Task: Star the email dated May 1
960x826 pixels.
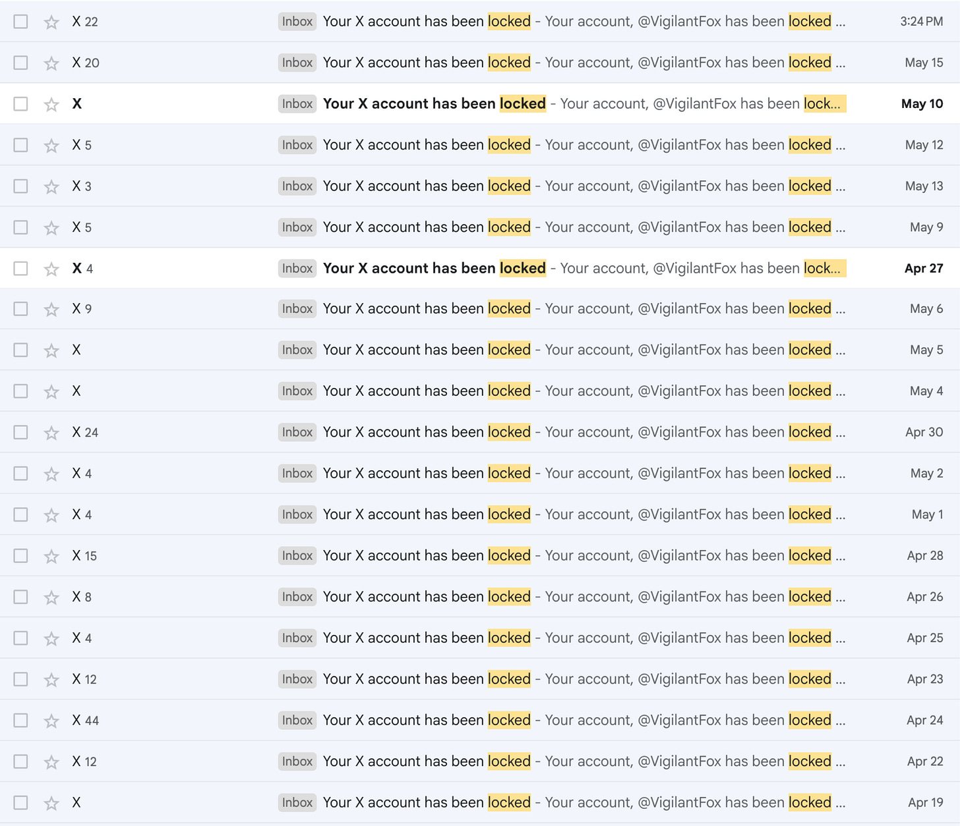Action: pos(51,514)
